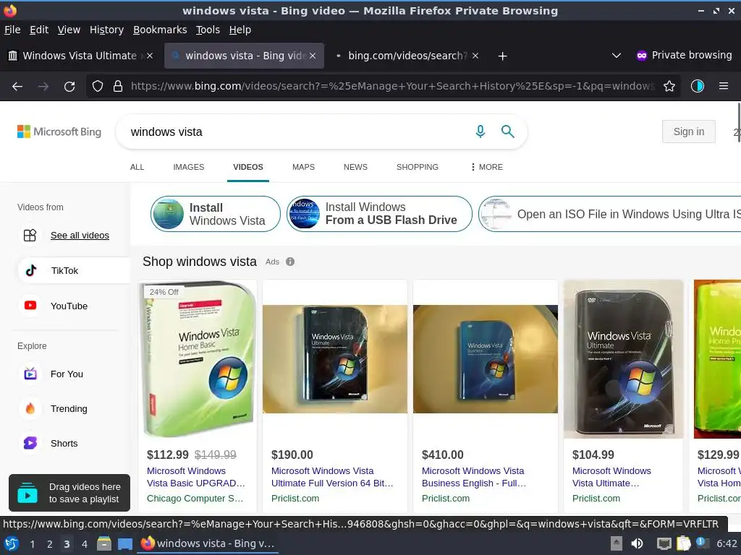The image size is (741, 555).
Task: Click the circular extension icon in toolbar
Action: click(x=697, y=86)
